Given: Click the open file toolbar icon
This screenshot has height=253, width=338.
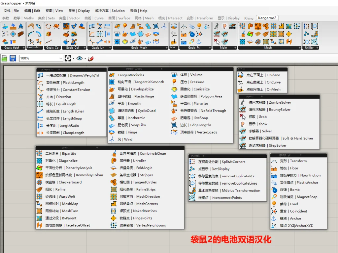Looking at the screenshot, I should click(4, 59).
